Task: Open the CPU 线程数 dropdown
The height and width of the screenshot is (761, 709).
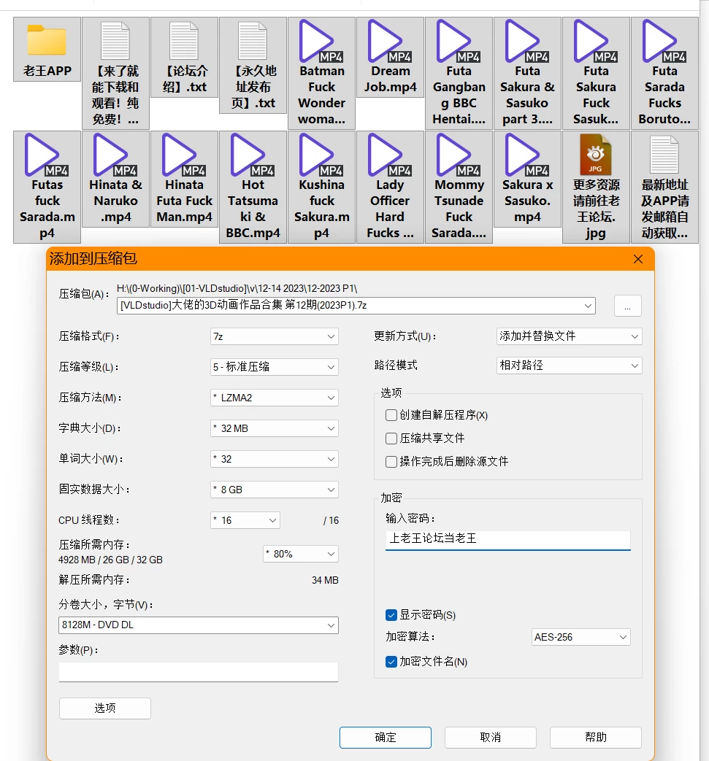Action: [x=245, y=520]
